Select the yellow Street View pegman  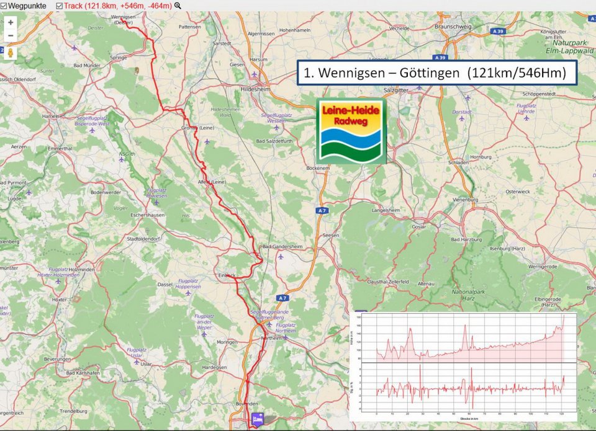(11, 53)
